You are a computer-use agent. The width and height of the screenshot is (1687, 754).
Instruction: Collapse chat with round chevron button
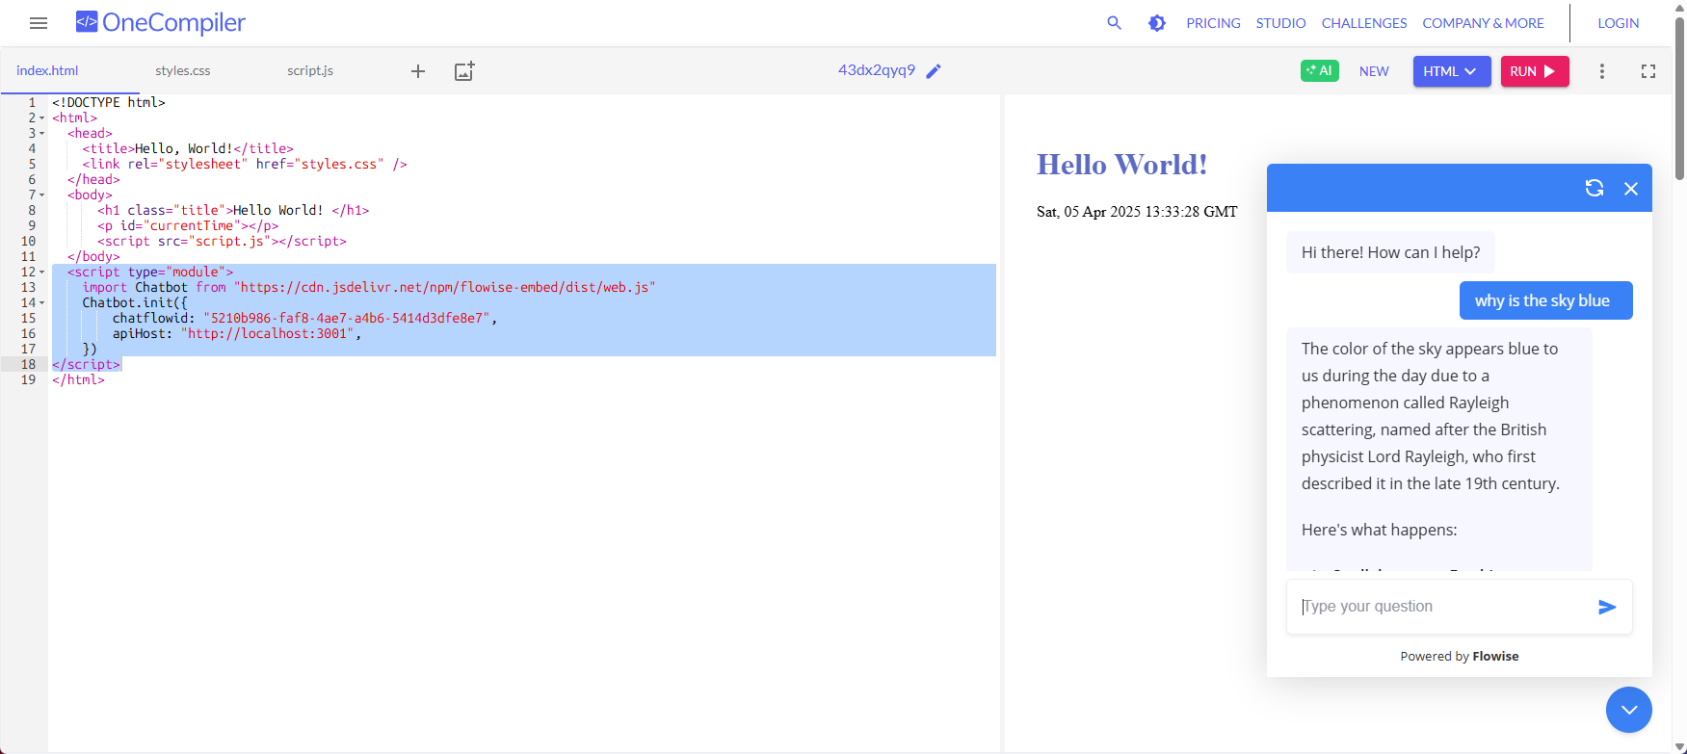click(1629, 710)
